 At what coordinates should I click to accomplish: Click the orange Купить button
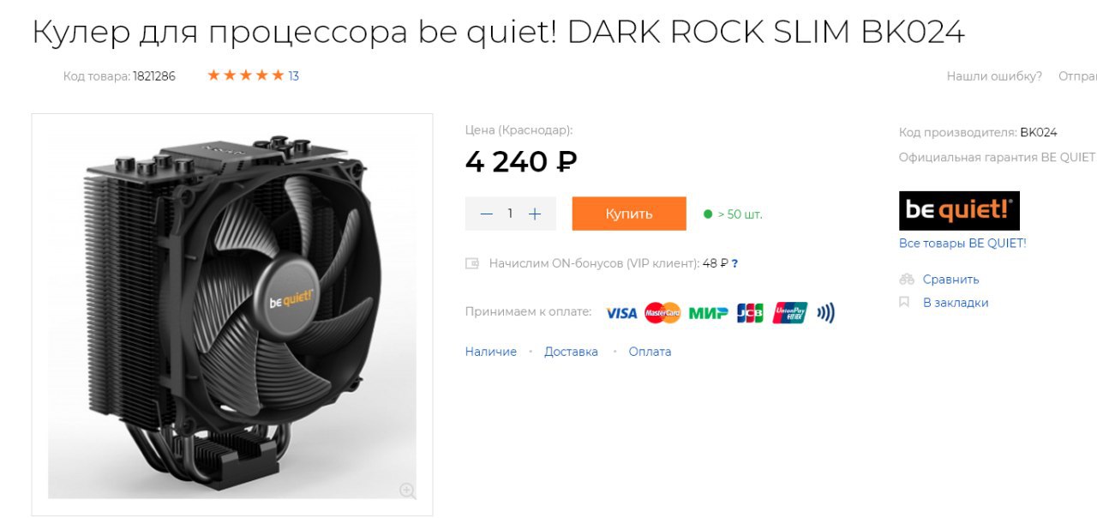(x=629, y=214)
